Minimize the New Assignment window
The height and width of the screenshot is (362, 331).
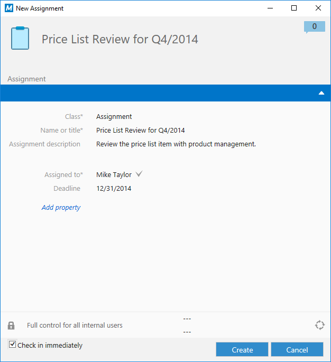click(x=270, y=8)
